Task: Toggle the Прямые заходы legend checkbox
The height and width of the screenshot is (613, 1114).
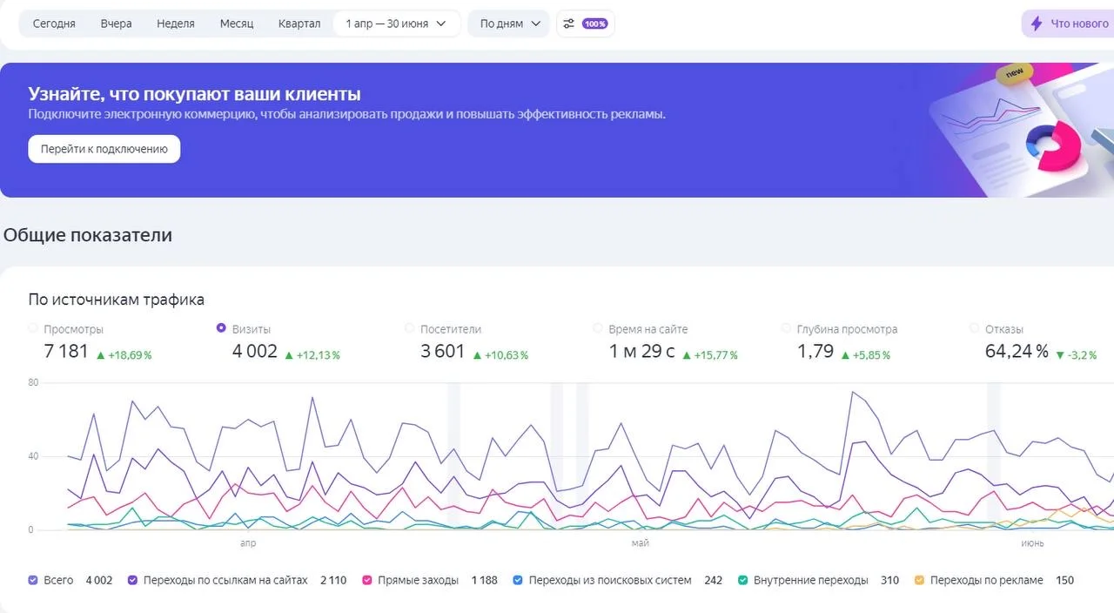Action: tap(367, 580)
